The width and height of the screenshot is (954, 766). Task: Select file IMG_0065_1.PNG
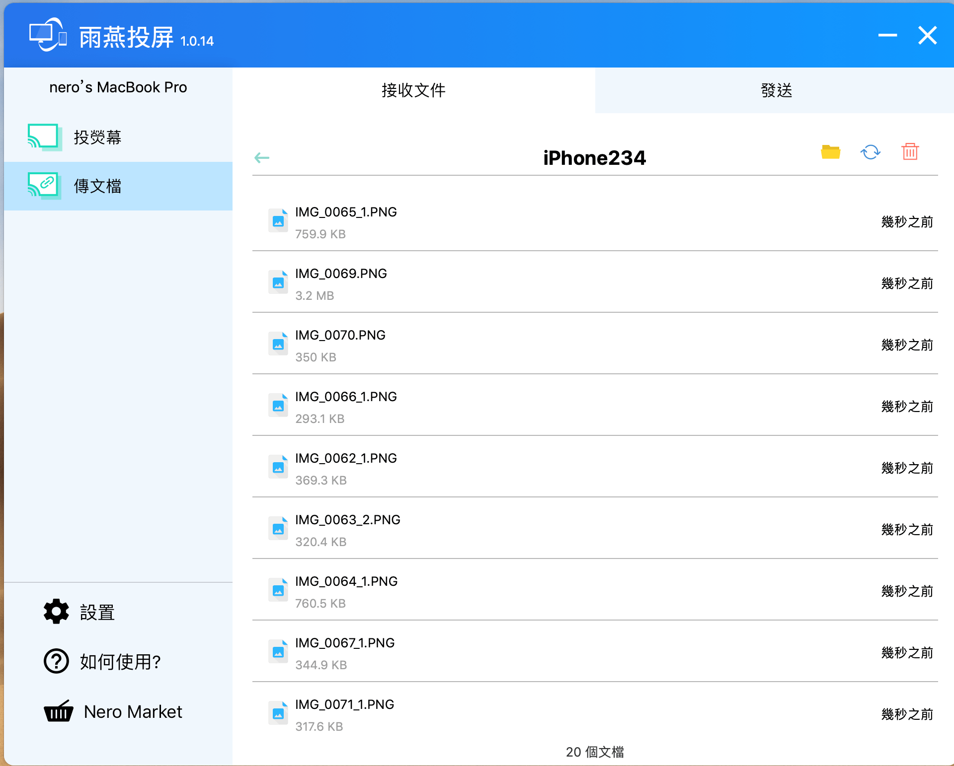click(x=595, y=222)
